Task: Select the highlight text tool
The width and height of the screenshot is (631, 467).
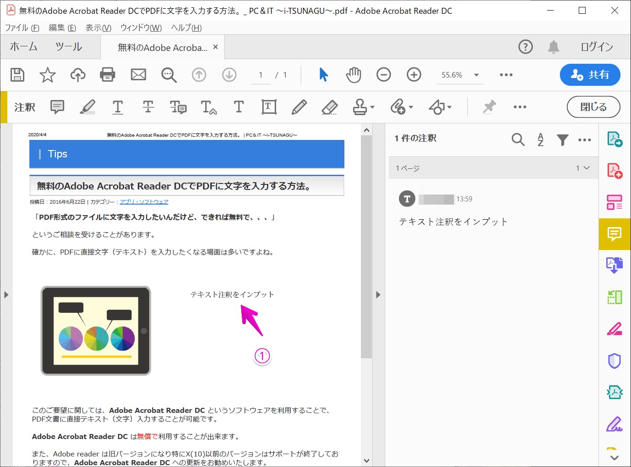Action: [88, 107]
